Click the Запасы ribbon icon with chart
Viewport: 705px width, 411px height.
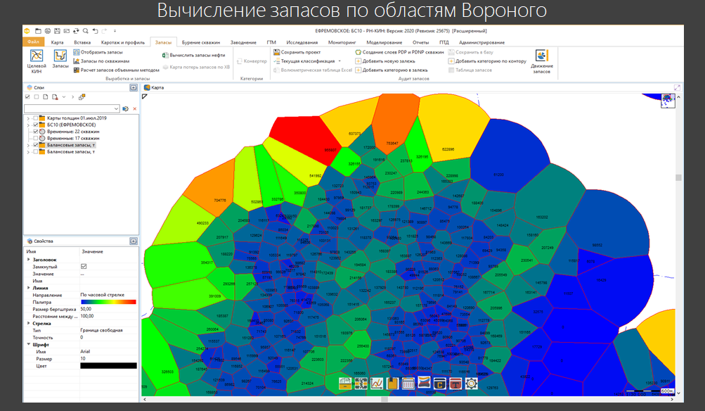click(60, 58)
